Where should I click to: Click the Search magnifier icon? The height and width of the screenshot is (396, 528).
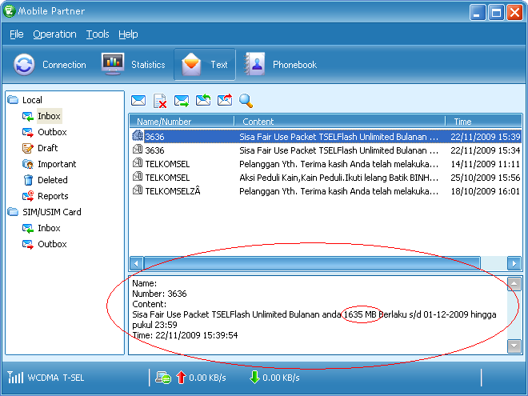(246, 101)
